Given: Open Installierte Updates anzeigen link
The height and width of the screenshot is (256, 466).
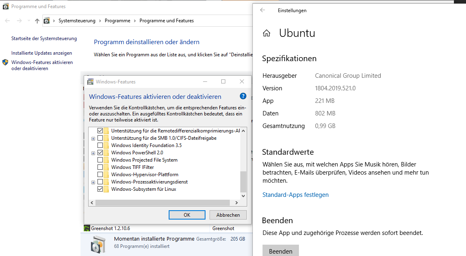Looking at the screenshot, I should [42, 53].
